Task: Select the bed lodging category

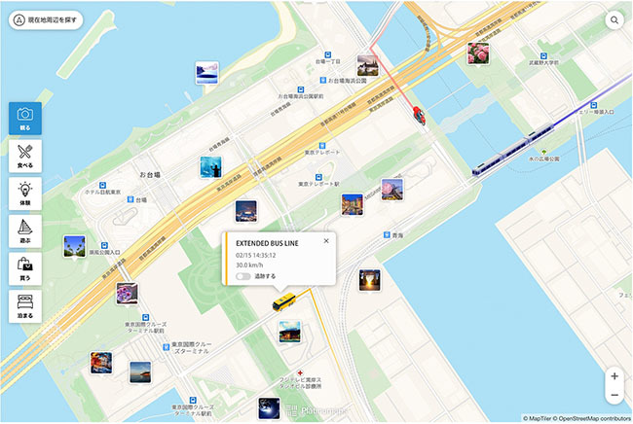Action: (x=25, y=306)
